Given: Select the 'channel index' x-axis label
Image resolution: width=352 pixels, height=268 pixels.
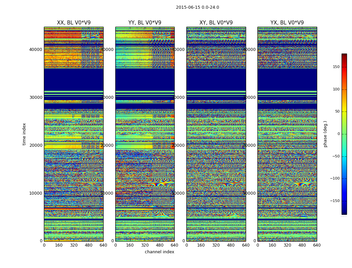Looking at the screenshot, I should 160,252.
